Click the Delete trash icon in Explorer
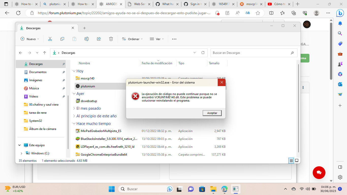Image resolution: width=347 pixels, height=195 pixels. click(x=111, y=39)
